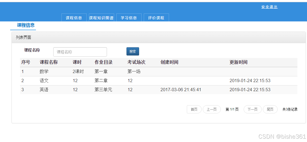This screenshot has width=307, height=142.
Task: Click the 上一页 previous page button
Action: click(212, 109)
